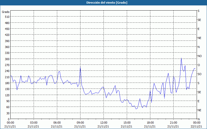Click the "O" compass label on right axis
Screen dimensions: 207x129
point(199,65)
